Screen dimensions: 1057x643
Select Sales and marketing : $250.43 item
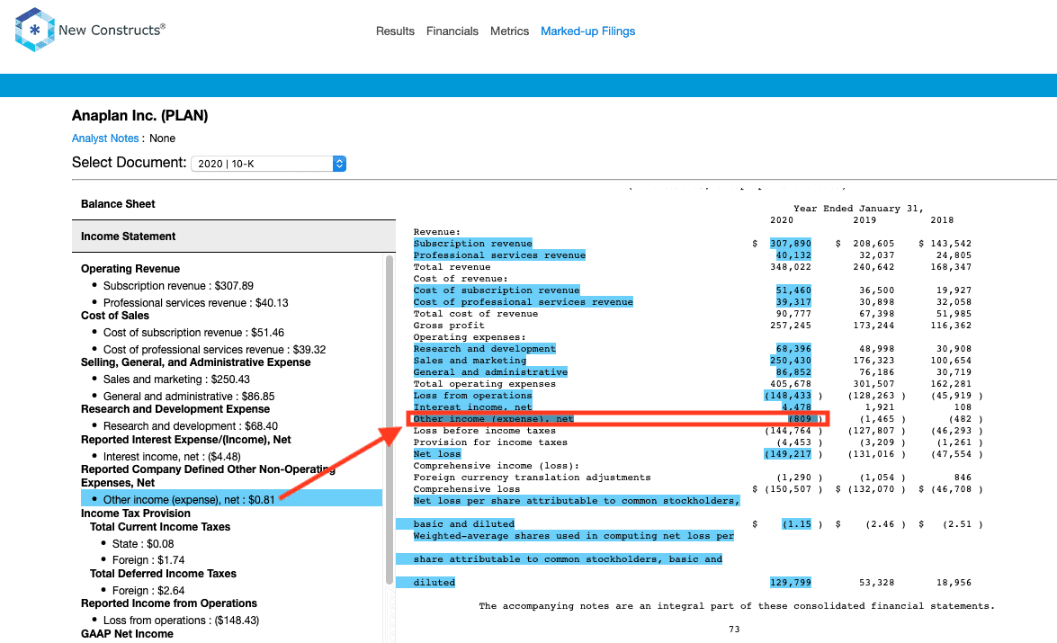(x=176, y=380)
